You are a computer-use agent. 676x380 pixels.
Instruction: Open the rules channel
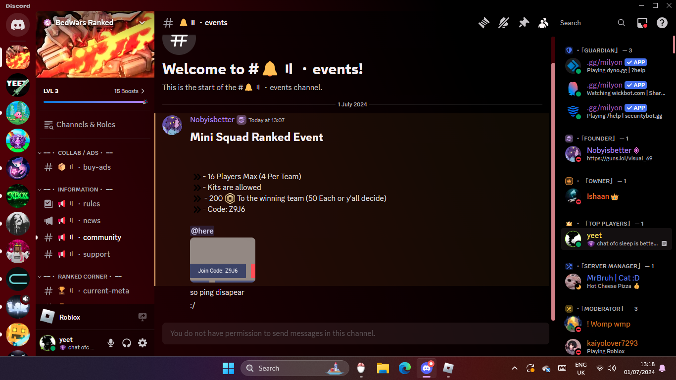(95, 204)
